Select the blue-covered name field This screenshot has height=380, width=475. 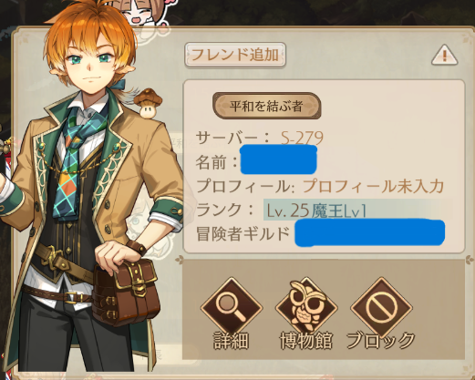[278, 159]
